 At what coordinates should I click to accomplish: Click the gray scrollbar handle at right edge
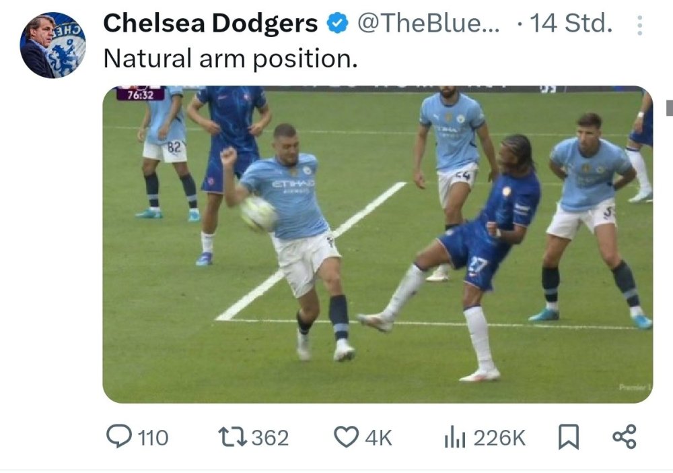[x=669, y=107]
